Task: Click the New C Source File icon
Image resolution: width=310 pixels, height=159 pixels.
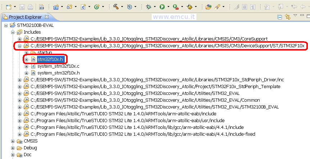Action: [x=83, y=7]
